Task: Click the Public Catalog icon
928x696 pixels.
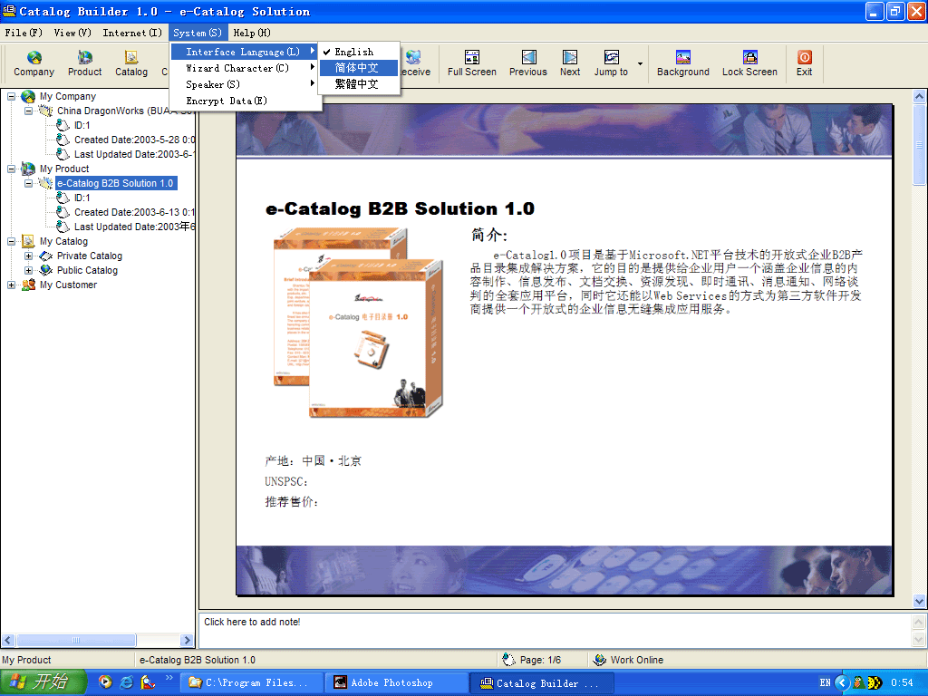Action: tap(45, 270)
